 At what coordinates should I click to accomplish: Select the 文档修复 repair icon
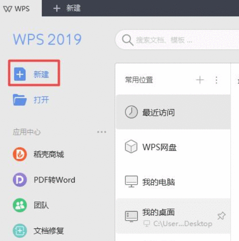coord(20,231)
